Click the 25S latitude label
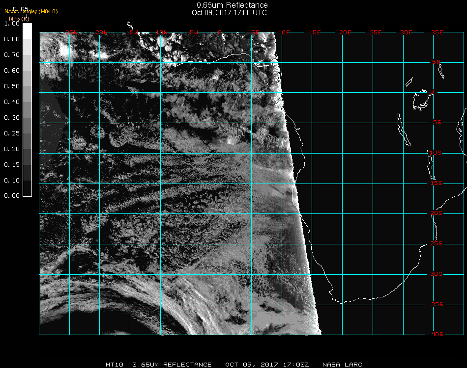 [437, 244]
